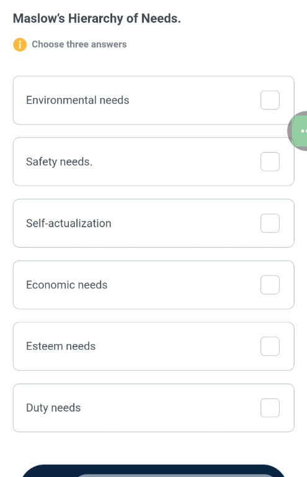Click empty middle of Self-actualization card

(x=185, y=224)
